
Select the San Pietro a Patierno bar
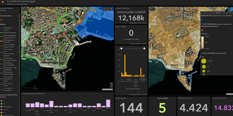pyautogui.click(x=51, y=104)
